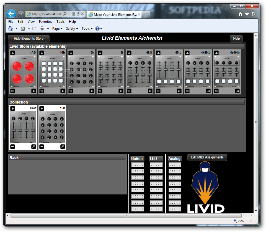The width and height of the screenshot is (266, 232).
Task: Add the 16k store element with plus icon
Action: pyautogui.click(x=71, y=53)
